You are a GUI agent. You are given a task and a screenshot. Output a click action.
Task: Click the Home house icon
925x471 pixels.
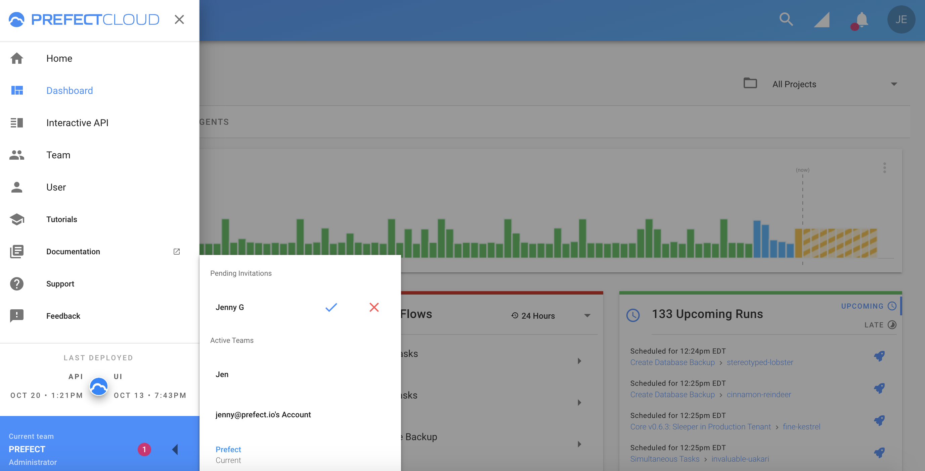tap(17, 58)
